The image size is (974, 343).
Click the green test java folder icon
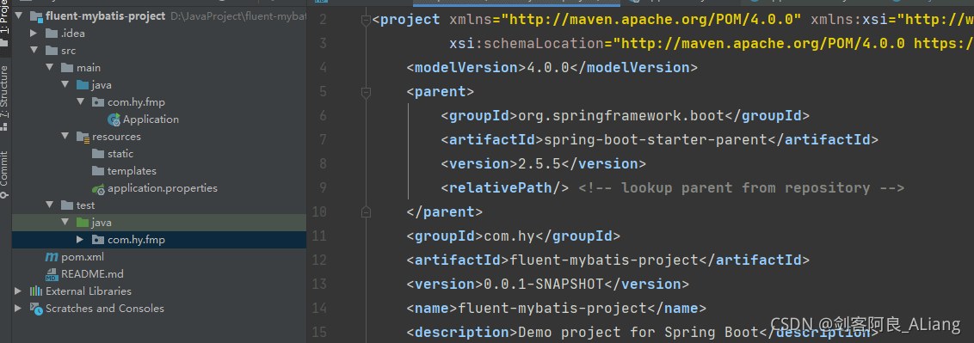pyautogui.click(x=83, y=222)
